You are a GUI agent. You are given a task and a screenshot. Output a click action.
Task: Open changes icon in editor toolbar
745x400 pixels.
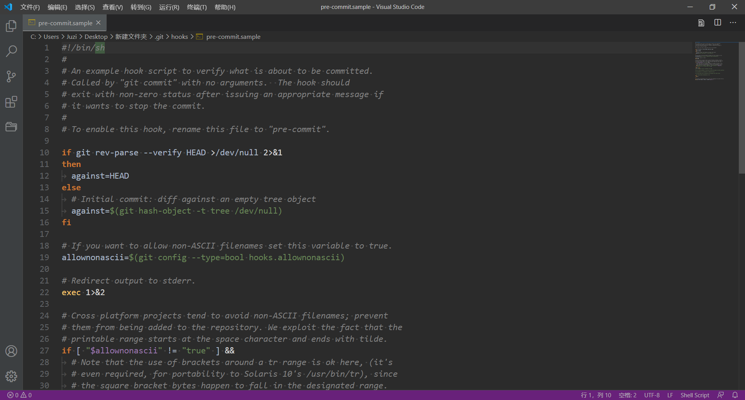[x=701, y=23]
